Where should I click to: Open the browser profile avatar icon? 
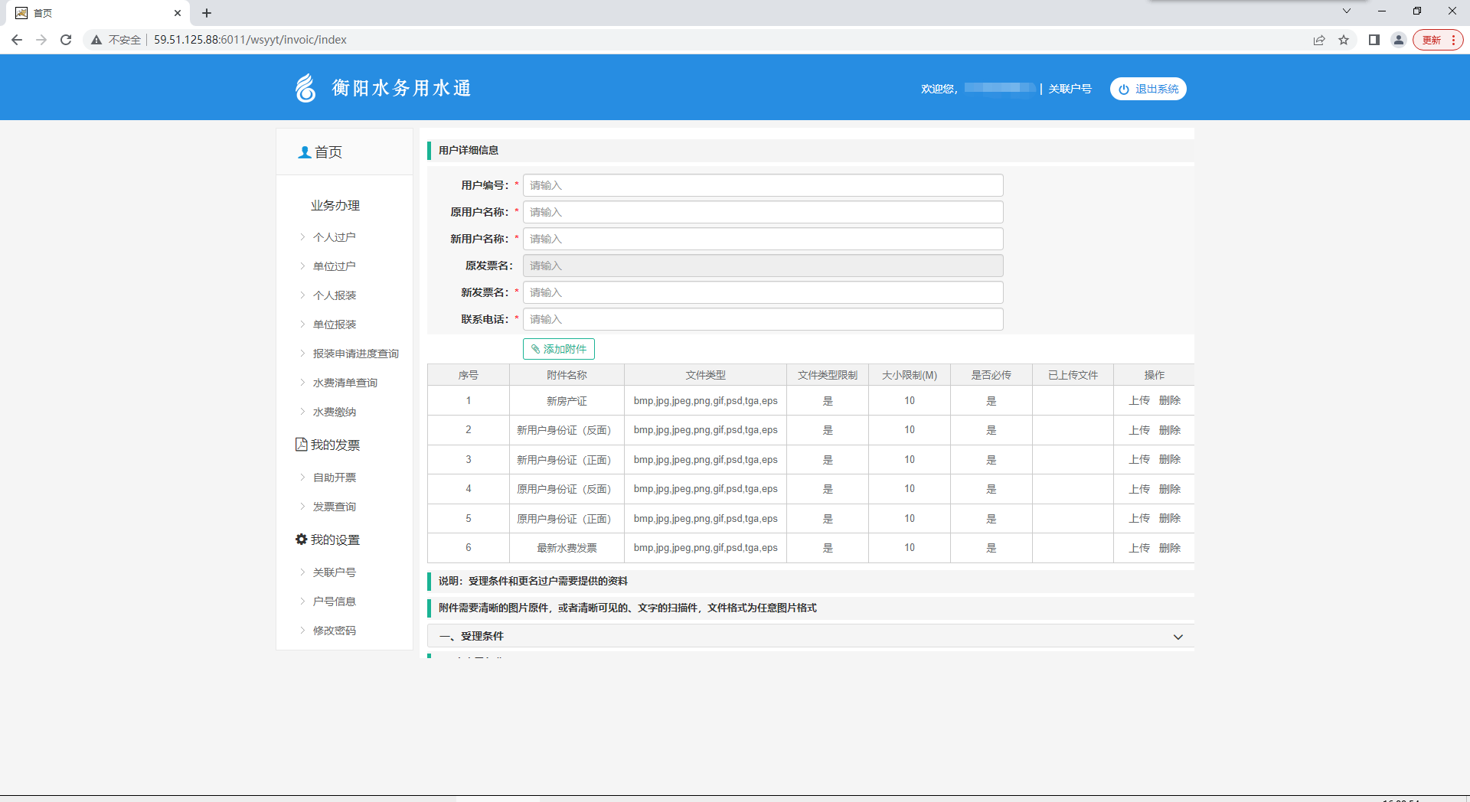1399,40
